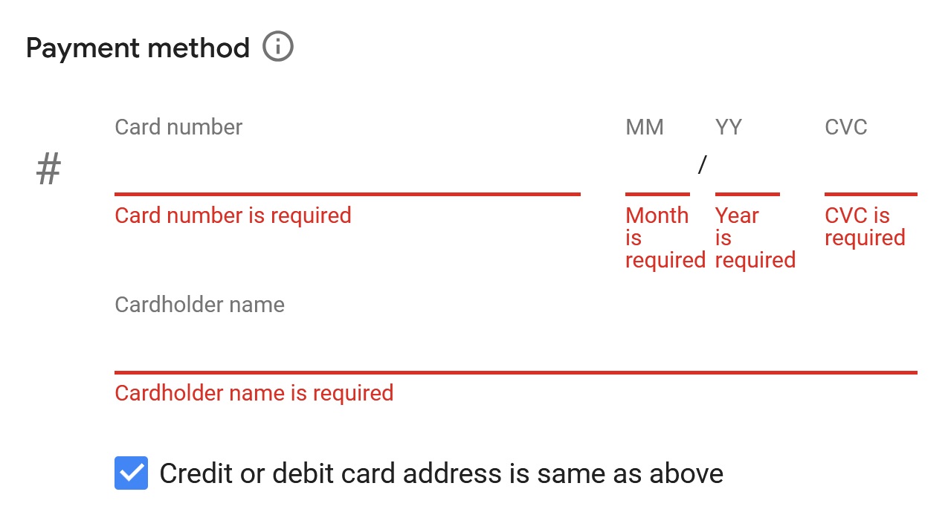Focus the Card number input field
This screenshot has width=951, height=512.
click(x=347, y=168)
